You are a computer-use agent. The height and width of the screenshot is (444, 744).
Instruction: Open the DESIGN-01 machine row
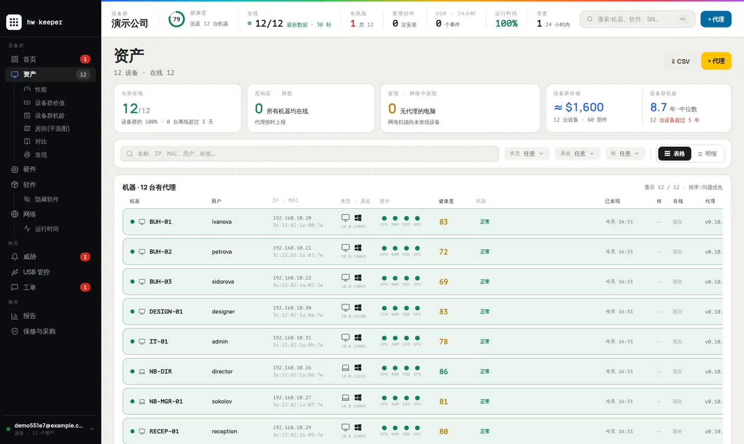(x=422, y=311)
